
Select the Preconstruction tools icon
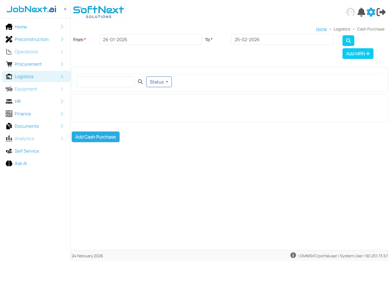click(9, 39)
